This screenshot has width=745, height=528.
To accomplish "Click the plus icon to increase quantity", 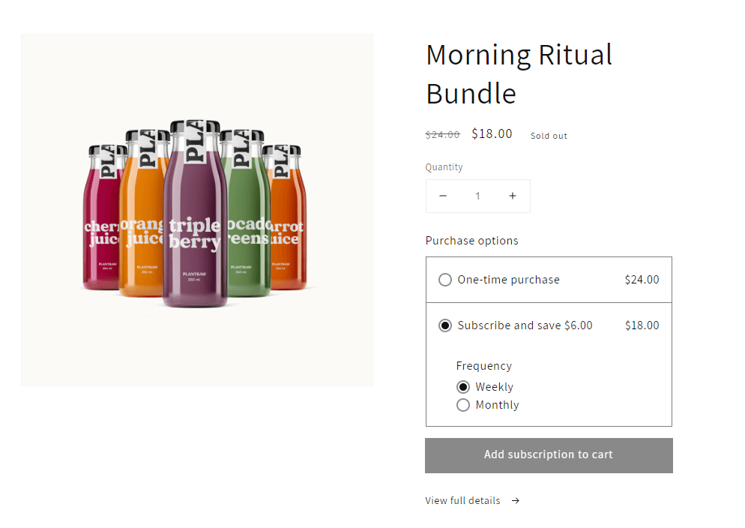I will (513, 196).
